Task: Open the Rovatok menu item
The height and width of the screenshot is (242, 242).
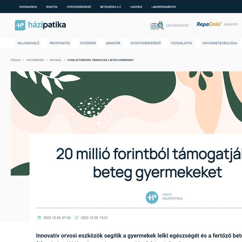Action: 52,7
